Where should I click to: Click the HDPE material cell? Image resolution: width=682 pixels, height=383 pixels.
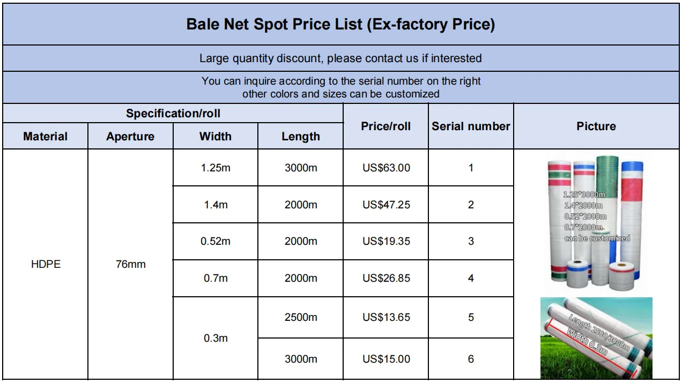click(x=46, y=264)
